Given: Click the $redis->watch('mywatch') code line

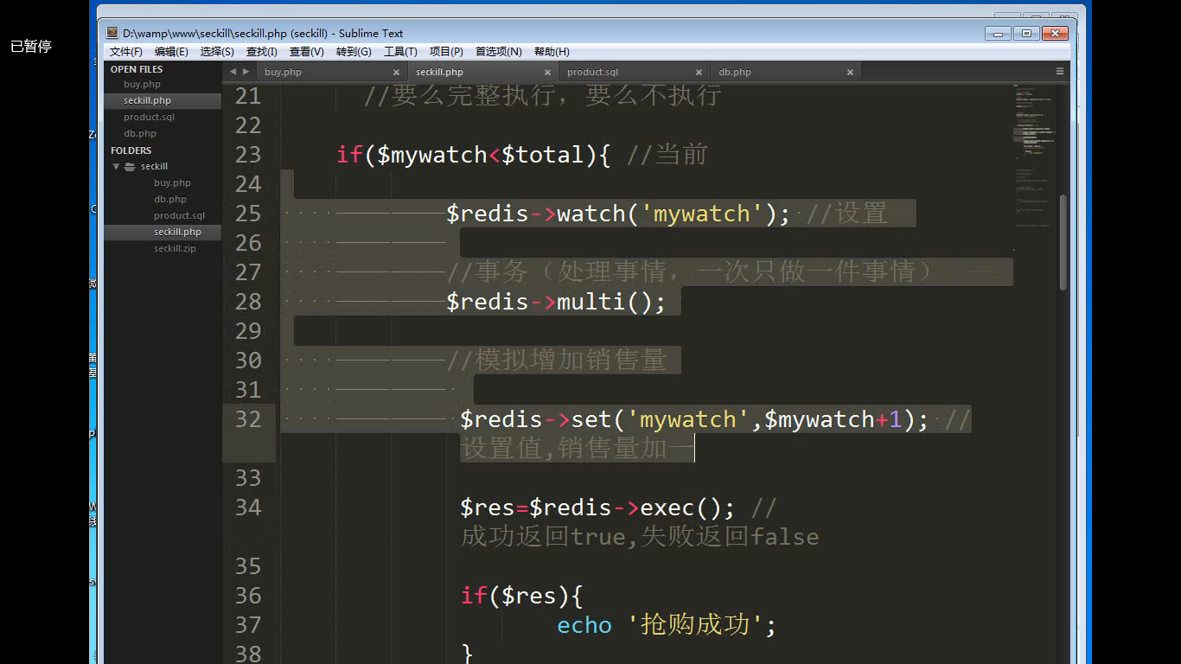Looking at the screenshot, I should (618, 214).
